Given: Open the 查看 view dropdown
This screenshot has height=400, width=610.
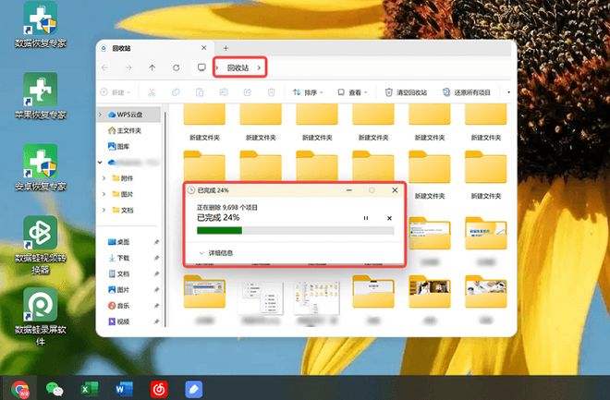Looking at the screenshot, I should click(352, 92).
